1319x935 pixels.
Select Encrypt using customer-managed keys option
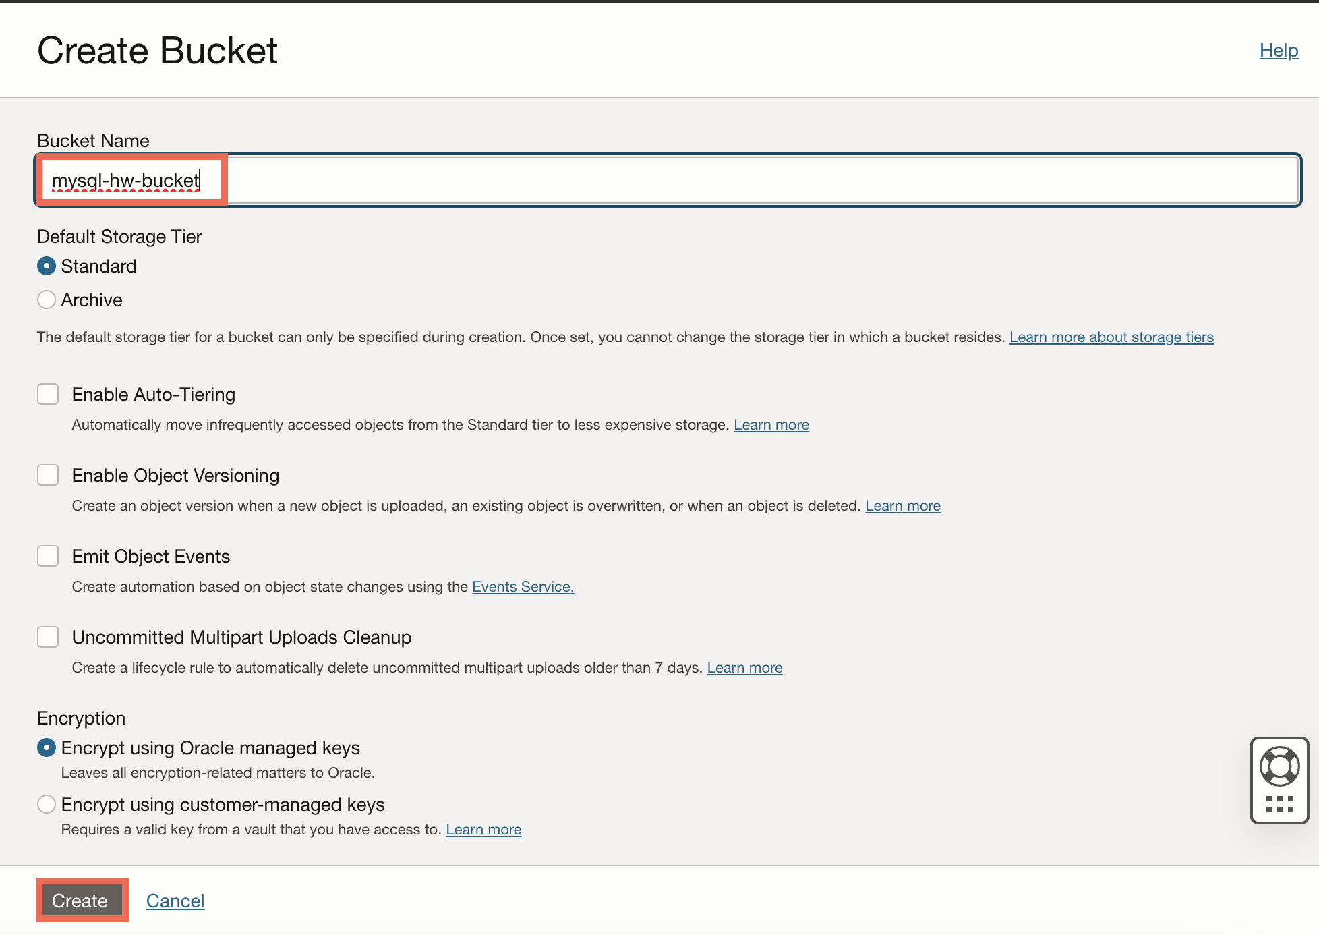pyautogui.click(x=47, y=804)
